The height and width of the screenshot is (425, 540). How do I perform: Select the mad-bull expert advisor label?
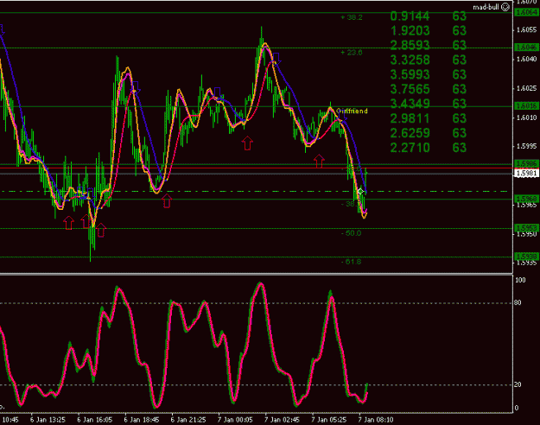486,7
